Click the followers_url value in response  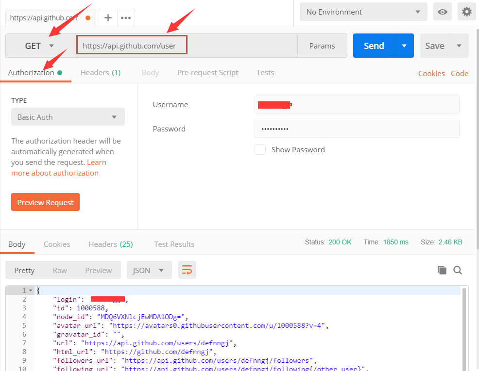click(x=217, y=361)
